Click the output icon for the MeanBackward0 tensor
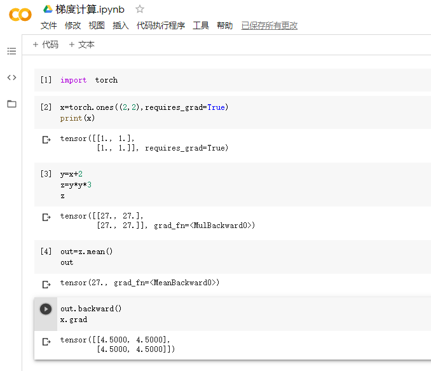The image size is (431, 371). click(46, 284)
